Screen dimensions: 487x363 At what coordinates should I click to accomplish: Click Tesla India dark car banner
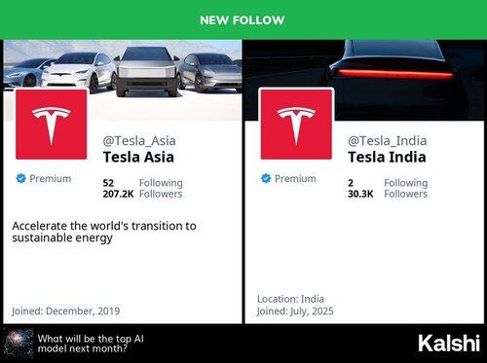click(364, 80)
